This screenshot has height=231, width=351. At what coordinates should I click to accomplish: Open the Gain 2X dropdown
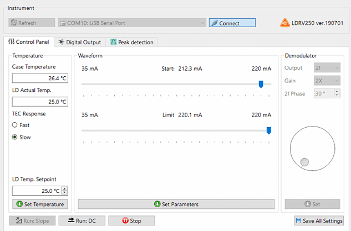pos(327,81)
